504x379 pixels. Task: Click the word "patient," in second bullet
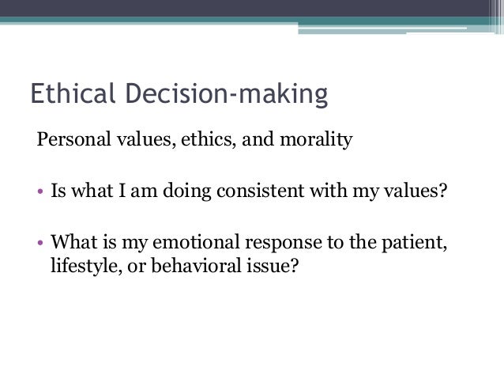click(414, 243)
